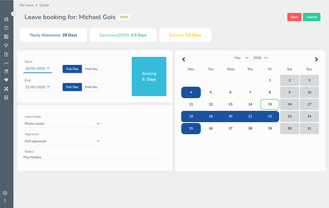Select May 25 in the calendar
329x208 pixels.
pos(191,128)
